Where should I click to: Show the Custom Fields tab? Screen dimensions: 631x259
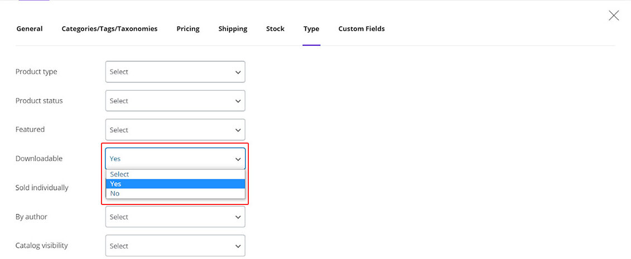(x=362, y=29)
